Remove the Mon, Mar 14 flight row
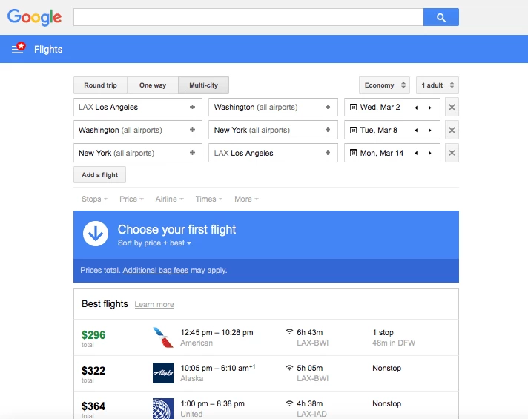The image size is (528, 419). coord(452,153)
